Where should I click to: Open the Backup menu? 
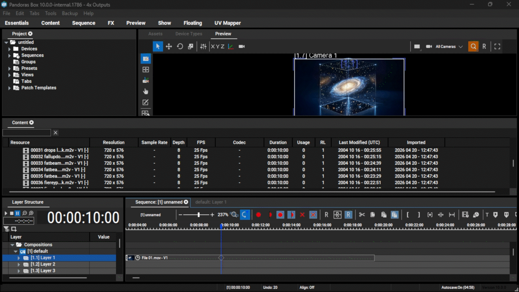70,13
